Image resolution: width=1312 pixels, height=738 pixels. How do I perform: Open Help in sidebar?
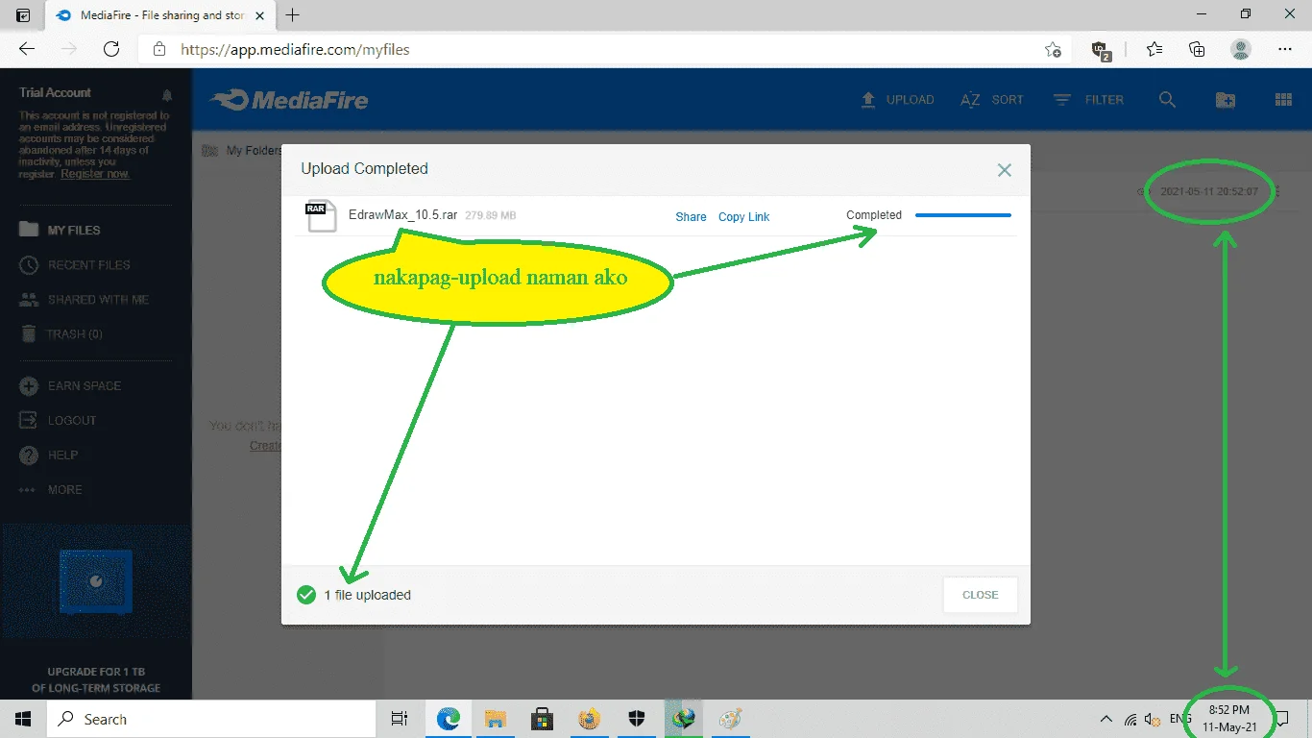(49, 455)
